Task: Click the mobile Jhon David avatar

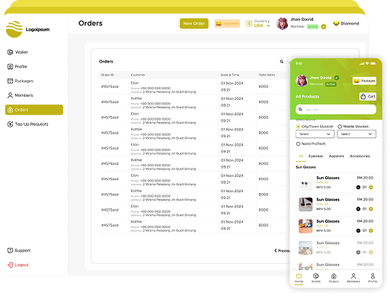Action: tap(302, 81)
